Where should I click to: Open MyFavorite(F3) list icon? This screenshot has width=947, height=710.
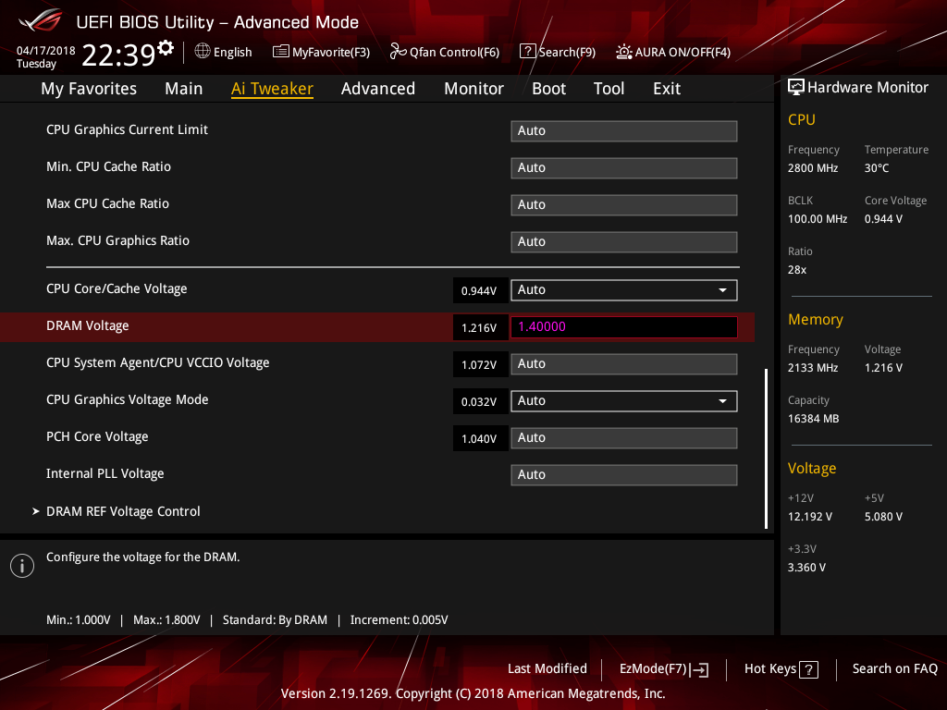281,52
